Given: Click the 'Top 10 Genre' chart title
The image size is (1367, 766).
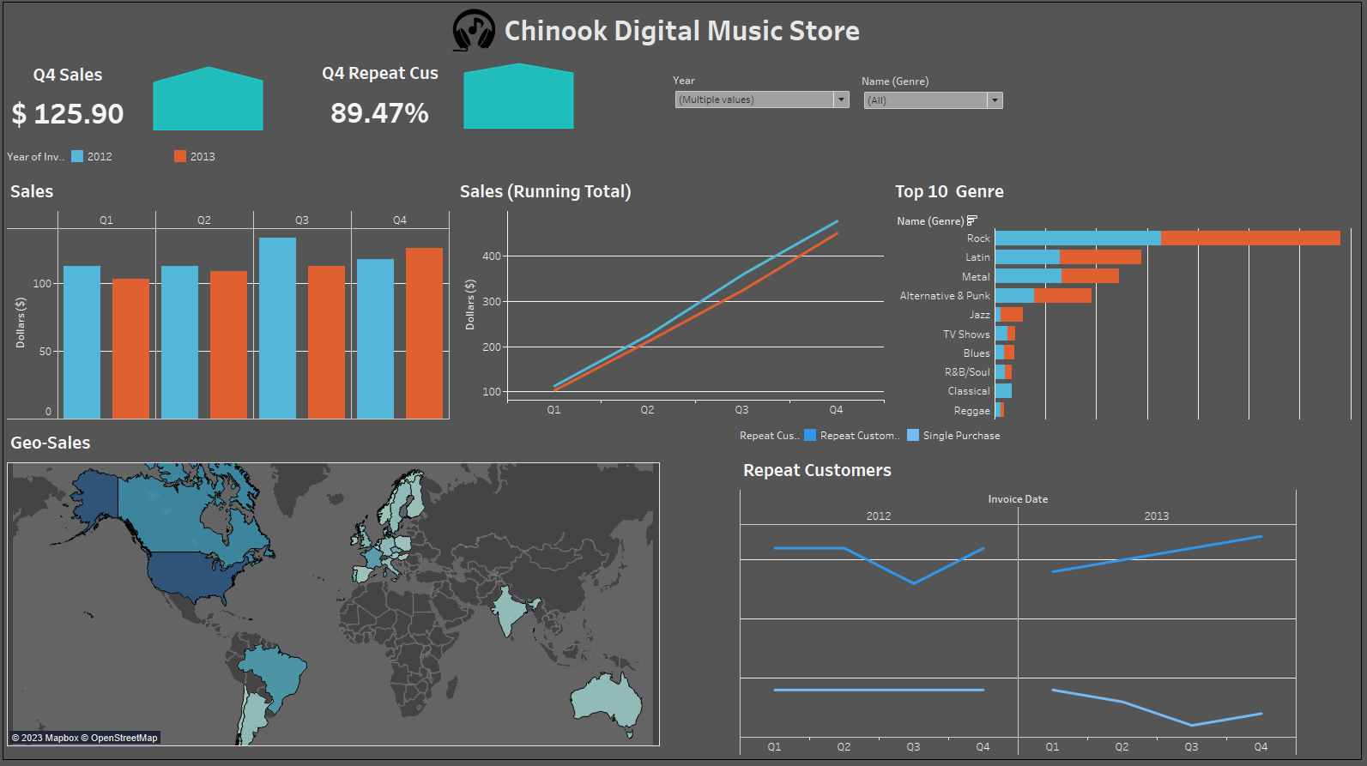Looking at the screenshot, I should click(x=949, y=191).
